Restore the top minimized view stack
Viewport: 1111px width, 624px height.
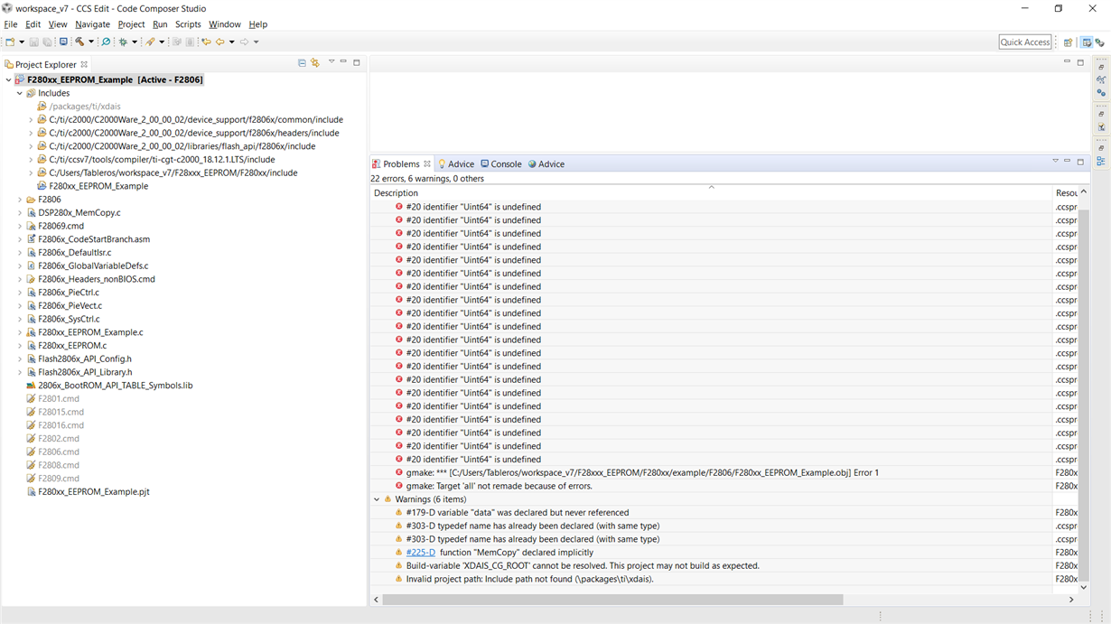click(x=1101, y=67)
